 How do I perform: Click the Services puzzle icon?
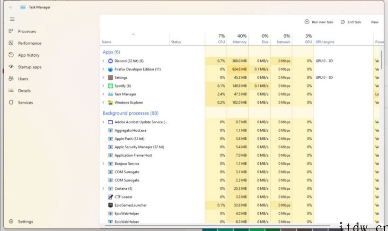tap(11, 103)
